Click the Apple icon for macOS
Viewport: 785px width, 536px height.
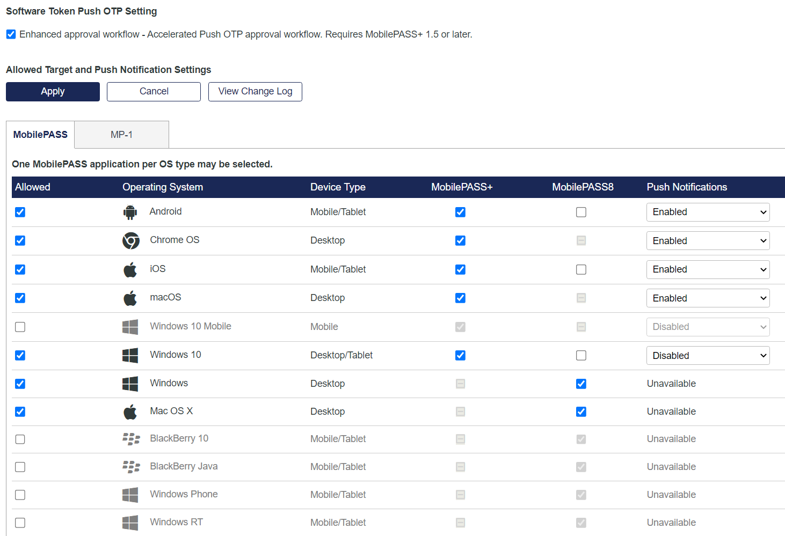(130, 298)
